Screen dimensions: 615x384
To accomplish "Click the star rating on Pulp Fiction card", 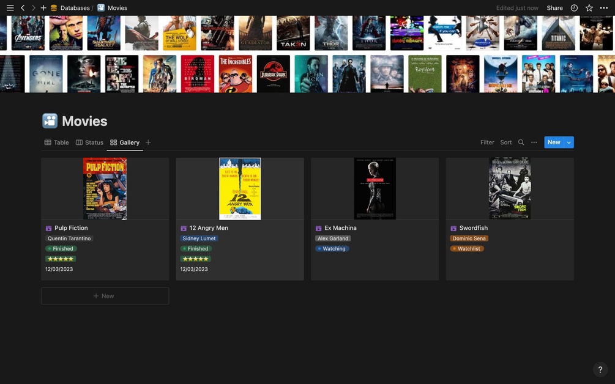I will pyautogui.click(x=61, y=259).
